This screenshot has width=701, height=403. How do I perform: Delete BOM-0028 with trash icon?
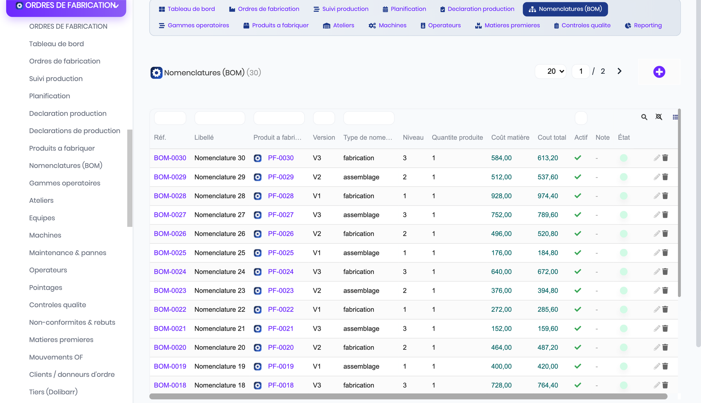pyautogui.click(x=665, y=196)
